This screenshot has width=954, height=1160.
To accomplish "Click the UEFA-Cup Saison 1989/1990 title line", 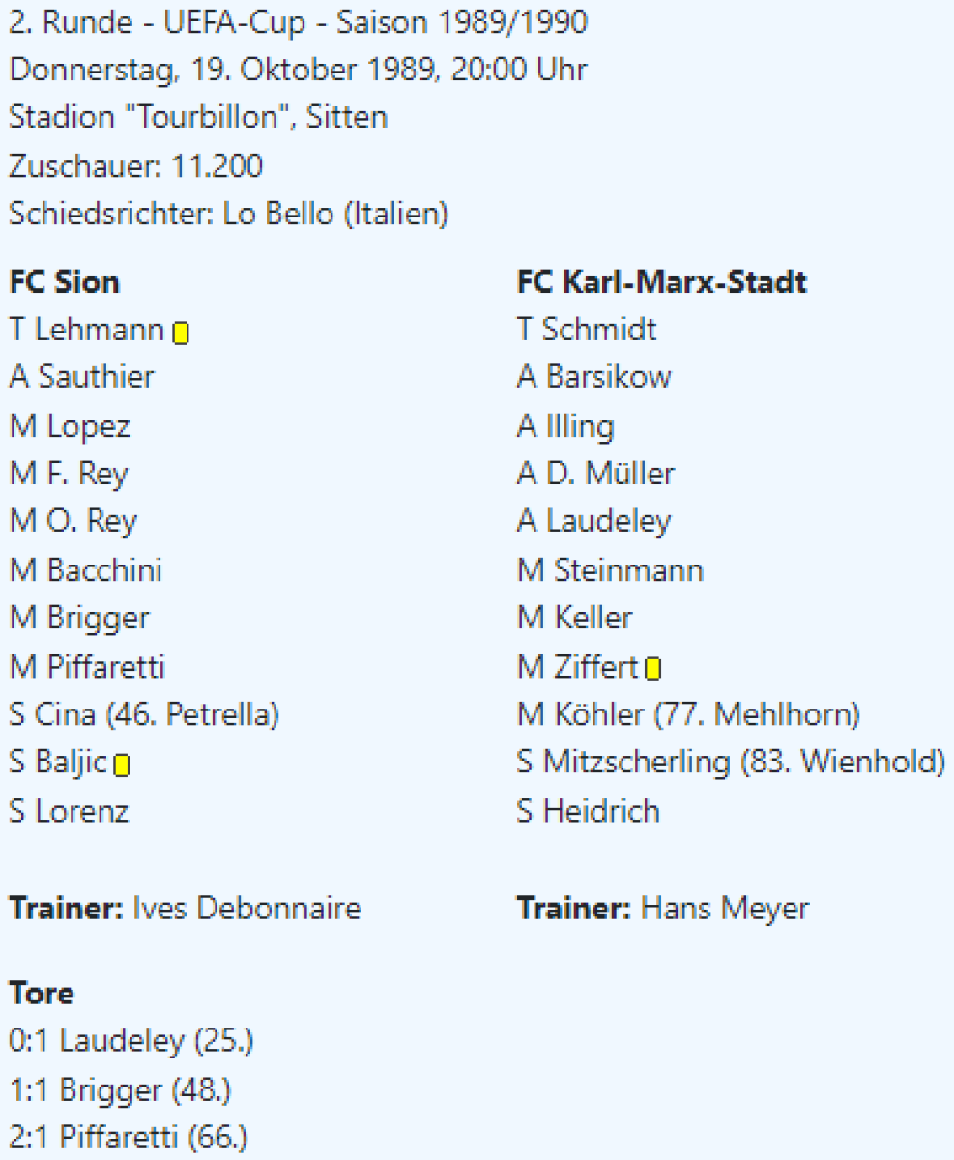I will (298, 22).
